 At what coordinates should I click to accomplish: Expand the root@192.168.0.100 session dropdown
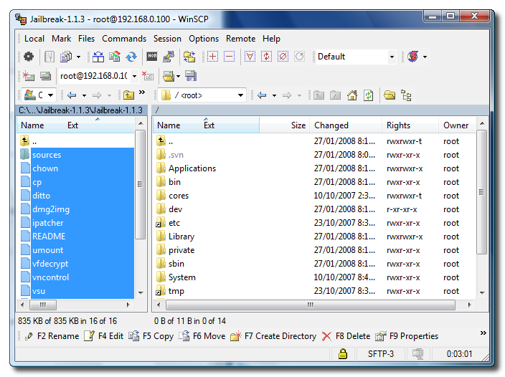coord(134,76)
